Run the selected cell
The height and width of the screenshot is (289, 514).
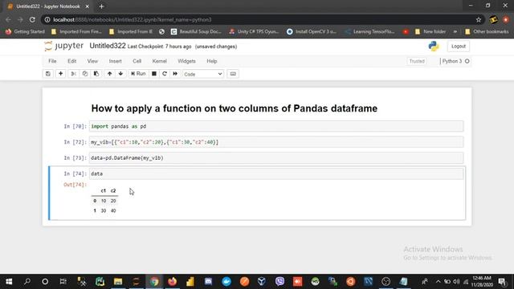pyautogui.click(x=138, y=74)
